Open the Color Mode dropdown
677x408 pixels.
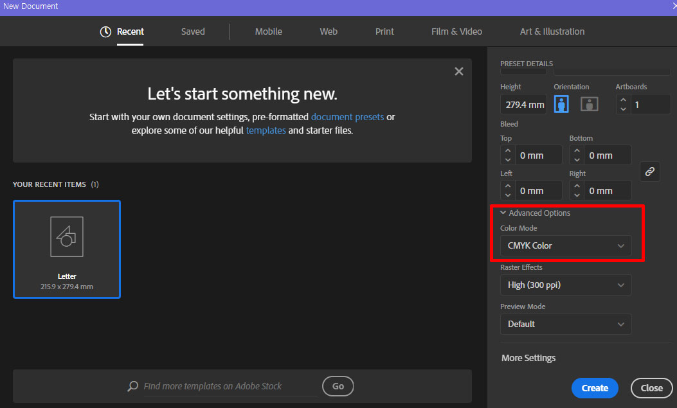coord(566,245)
